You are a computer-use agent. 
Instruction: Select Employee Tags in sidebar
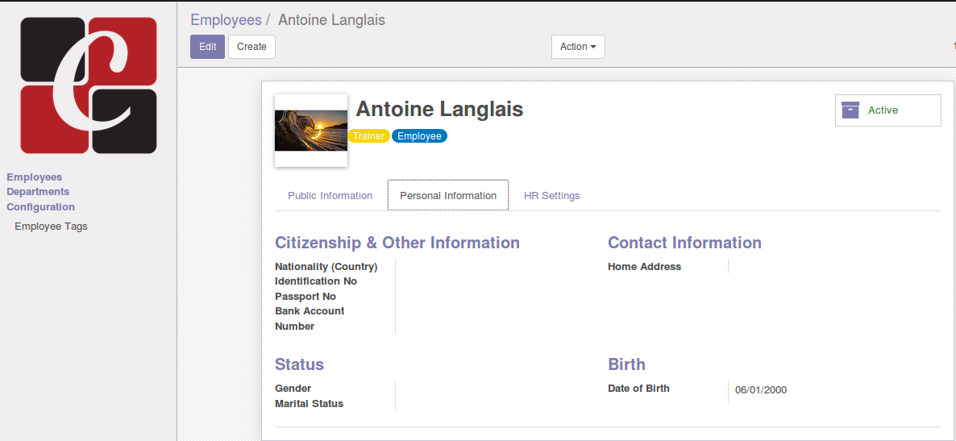point(51,227)
